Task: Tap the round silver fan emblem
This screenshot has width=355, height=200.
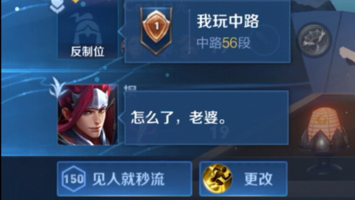Action: pyautogui.click(x=314, y=40)
